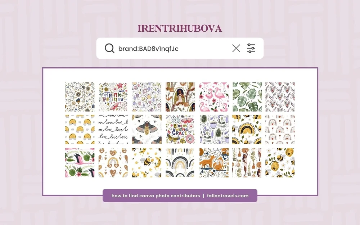Clear the search with the X icon
This screenshot has width=360, height=225.
click(x=236, y=49)
